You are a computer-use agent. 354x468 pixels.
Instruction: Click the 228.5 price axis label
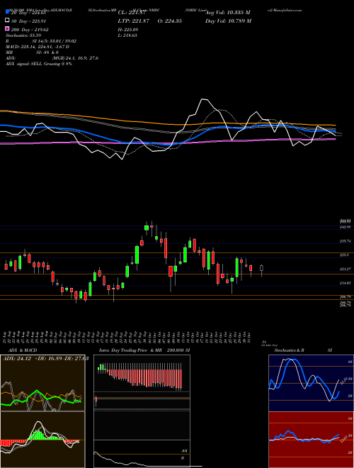point(344,255)
